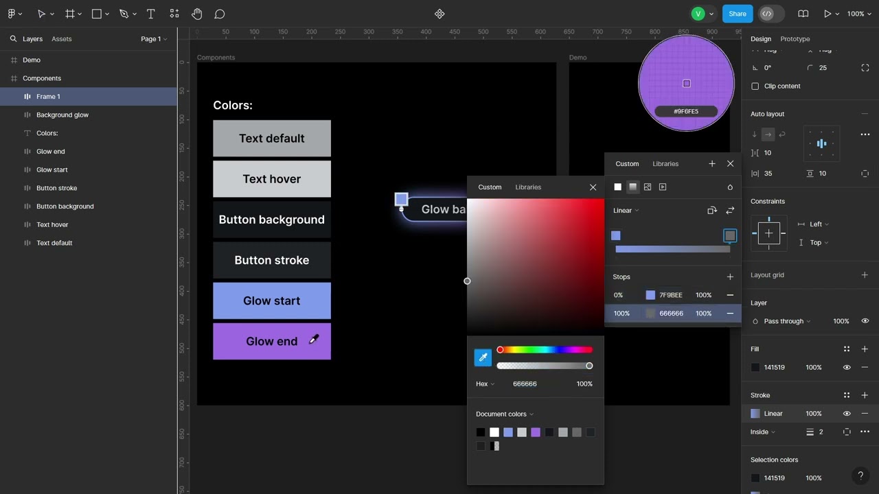Viewport: 879px width, 494px height.
Task: Select the Rectangle shape tool
Action: tap(97, 14)
